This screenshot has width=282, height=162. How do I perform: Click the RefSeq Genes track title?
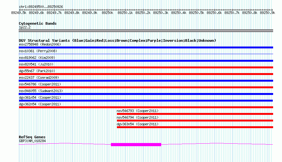tap(32, 137)
